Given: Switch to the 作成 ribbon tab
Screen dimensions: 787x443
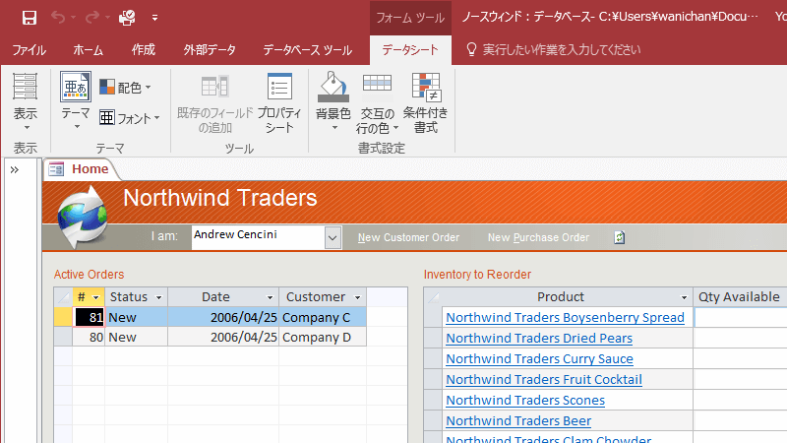Looking at the screenshot, I should click(x=144, y=50).
